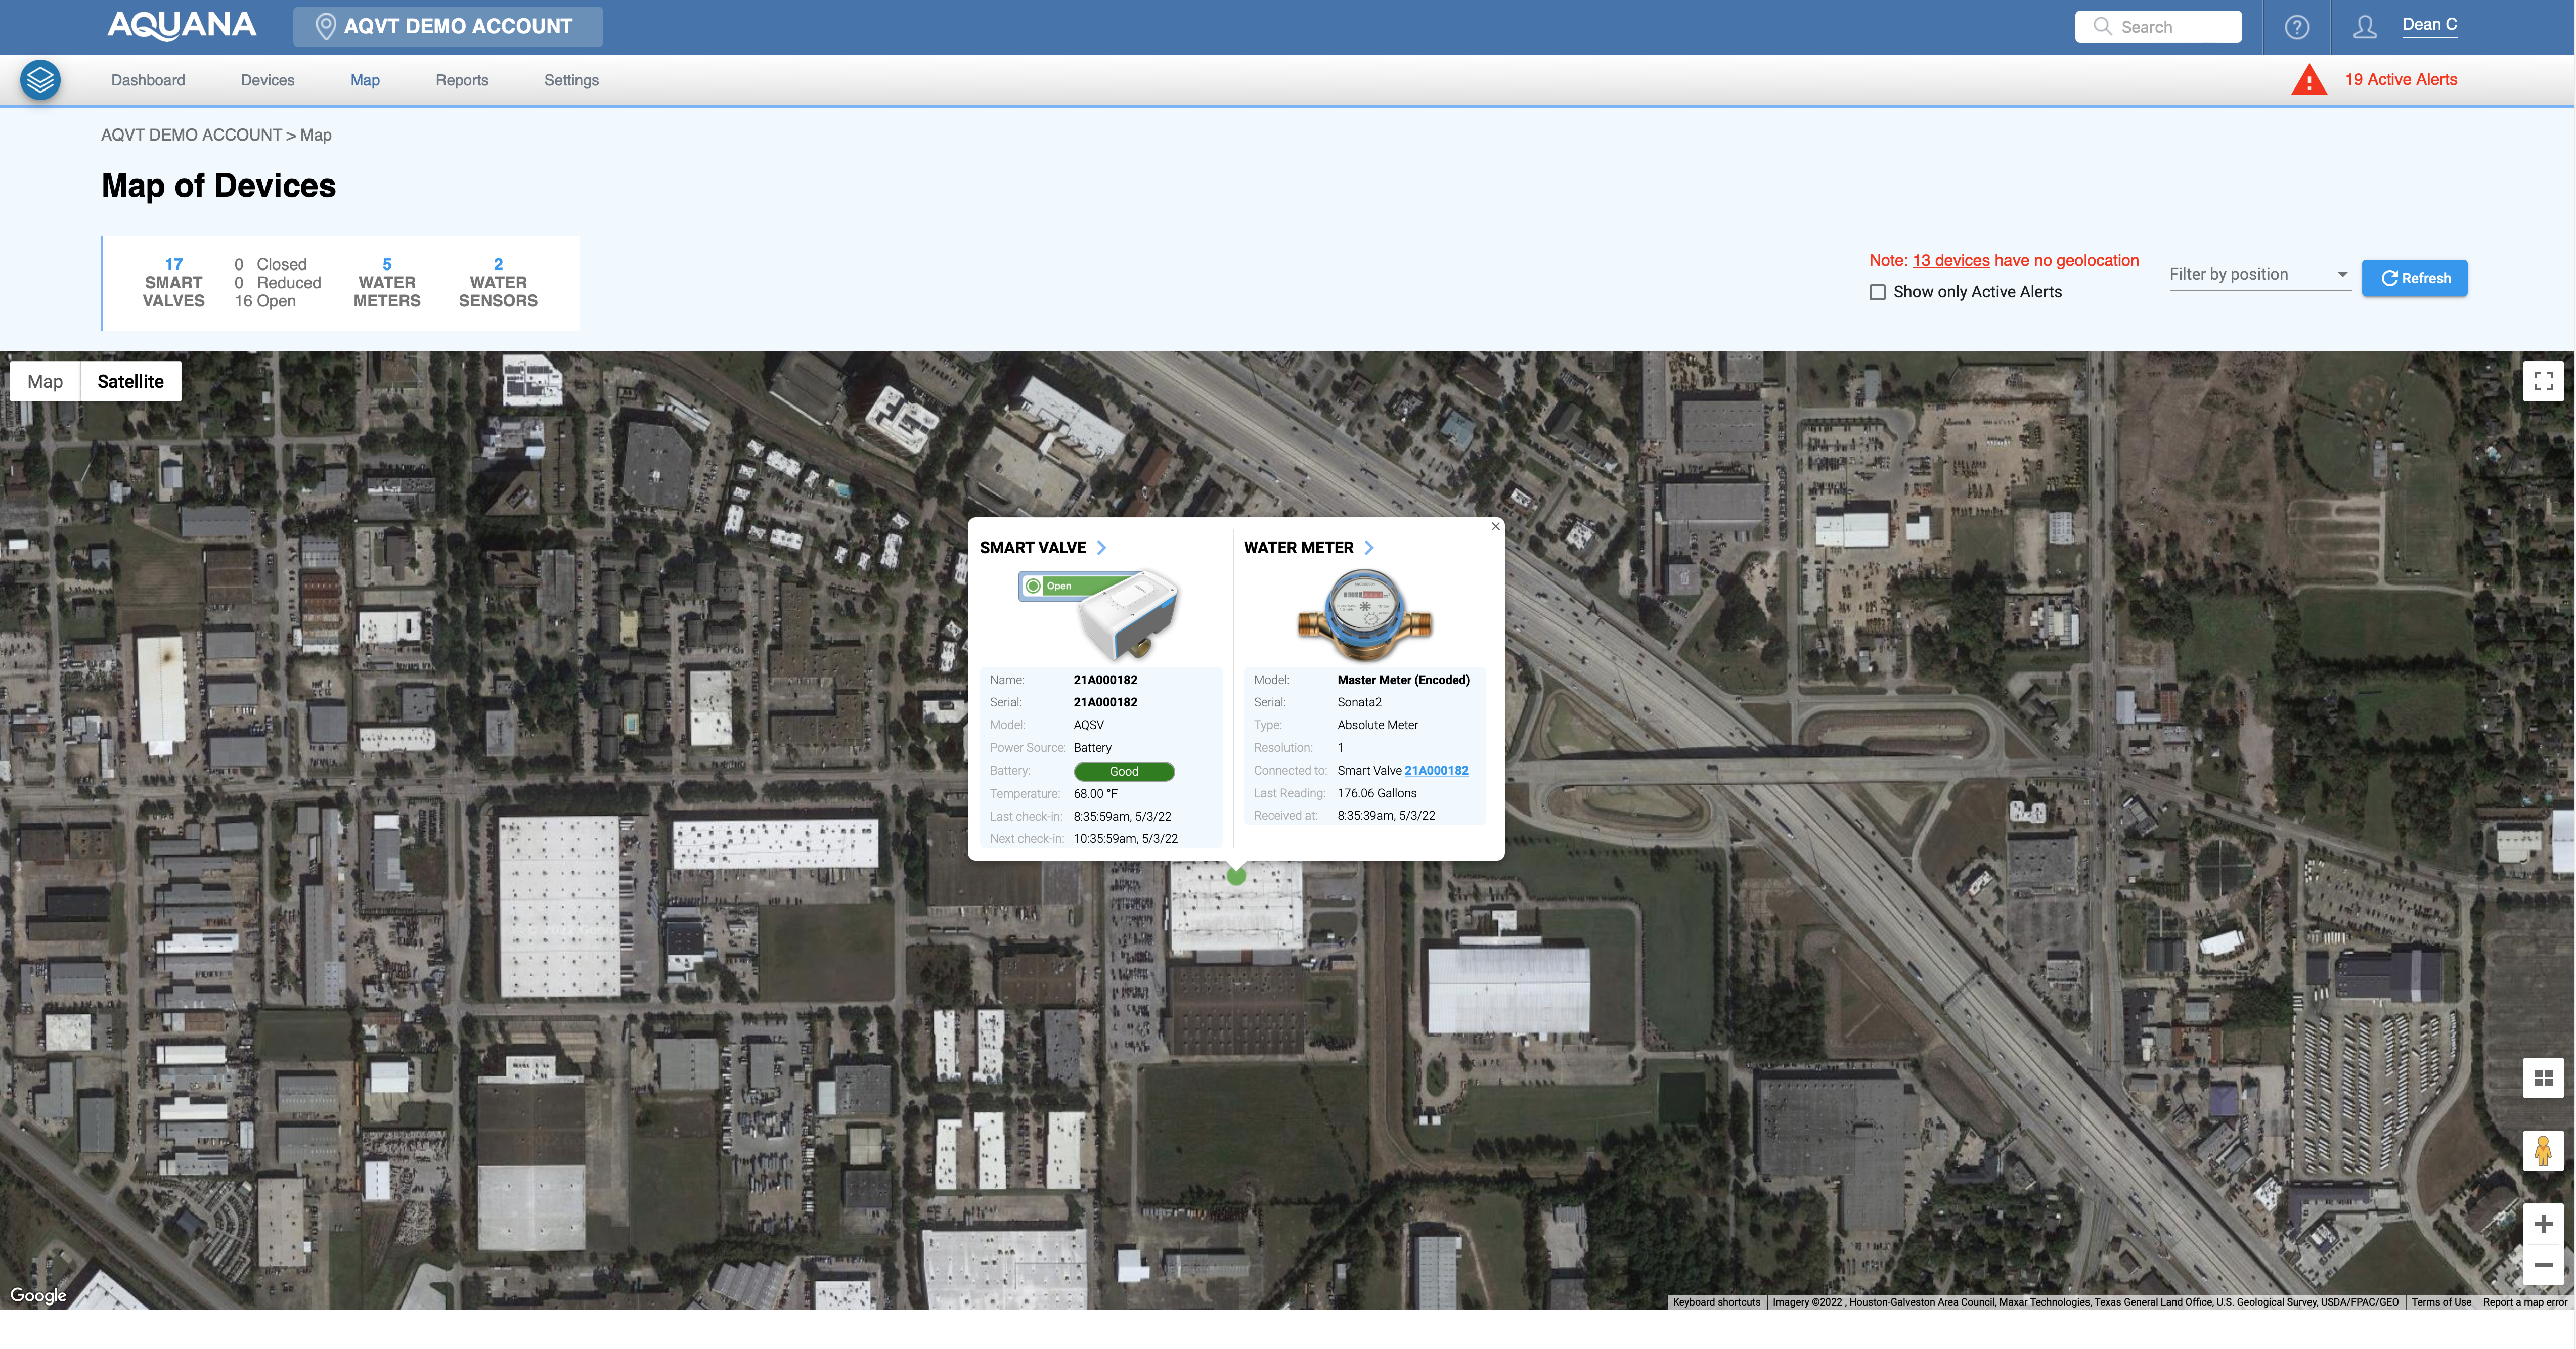Click the user profile icon
Viewport: 2576px width, 1349px height.
pyautogui.click(x=2364, y=27)
